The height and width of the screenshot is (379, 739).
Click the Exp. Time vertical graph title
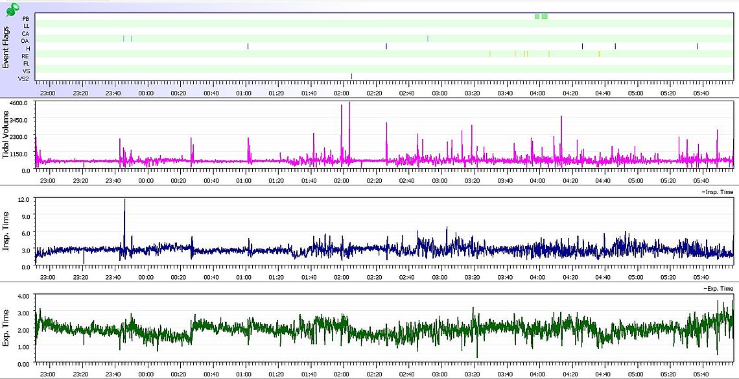pos(6,329)
